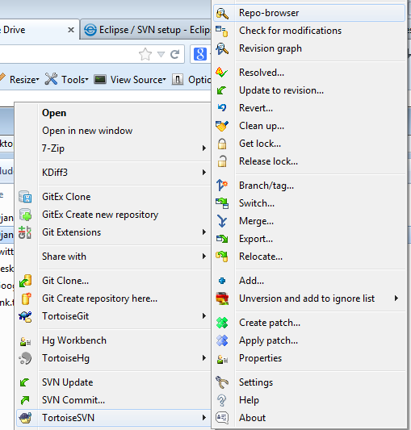The width and height of the screenshot is (411, 430).
Task: Click the Branch/tag icon
Action: pos(222,185)
